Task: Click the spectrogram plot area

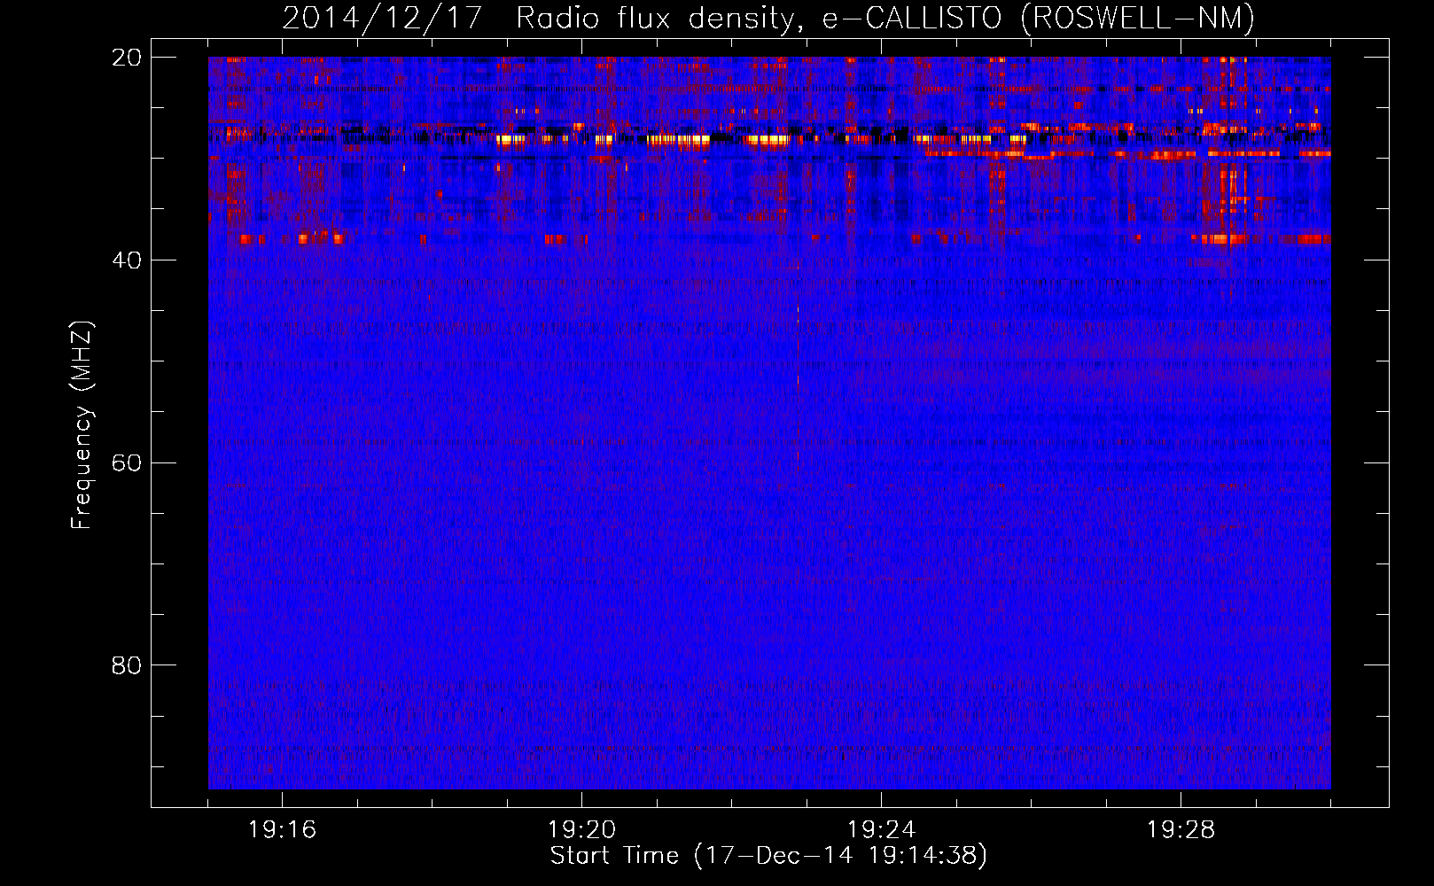Action: pyautogui.click(x=769, y=423)
